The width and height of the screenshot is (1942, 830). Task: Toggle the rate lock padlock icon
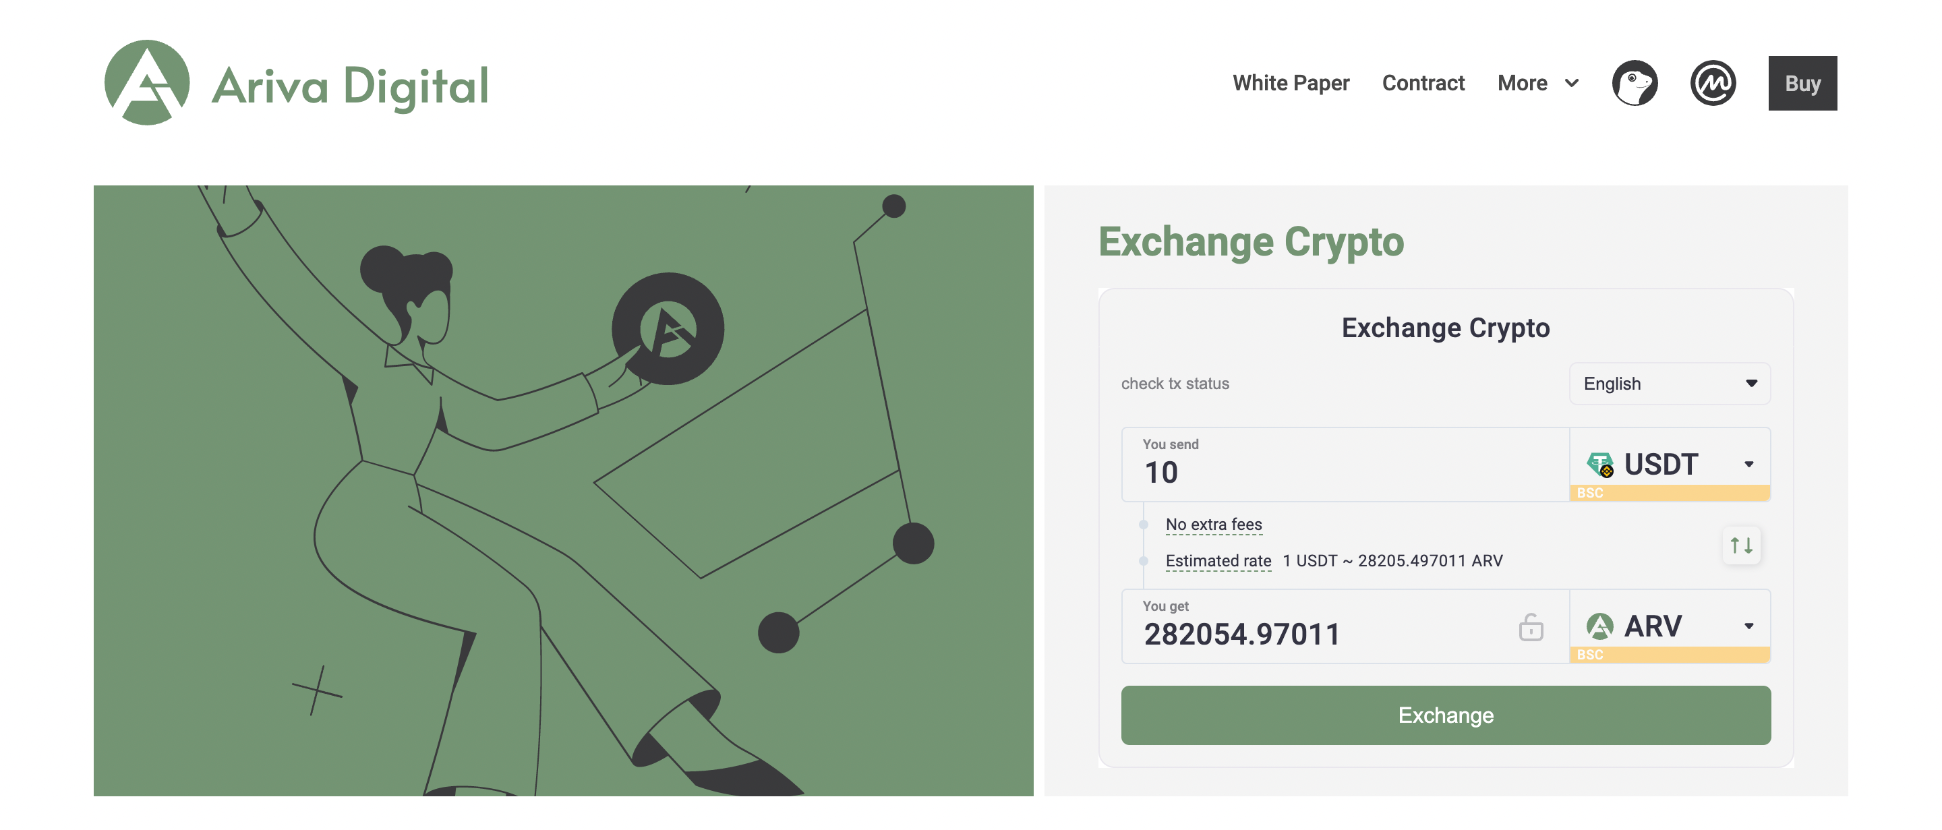tap(1531, 627)
